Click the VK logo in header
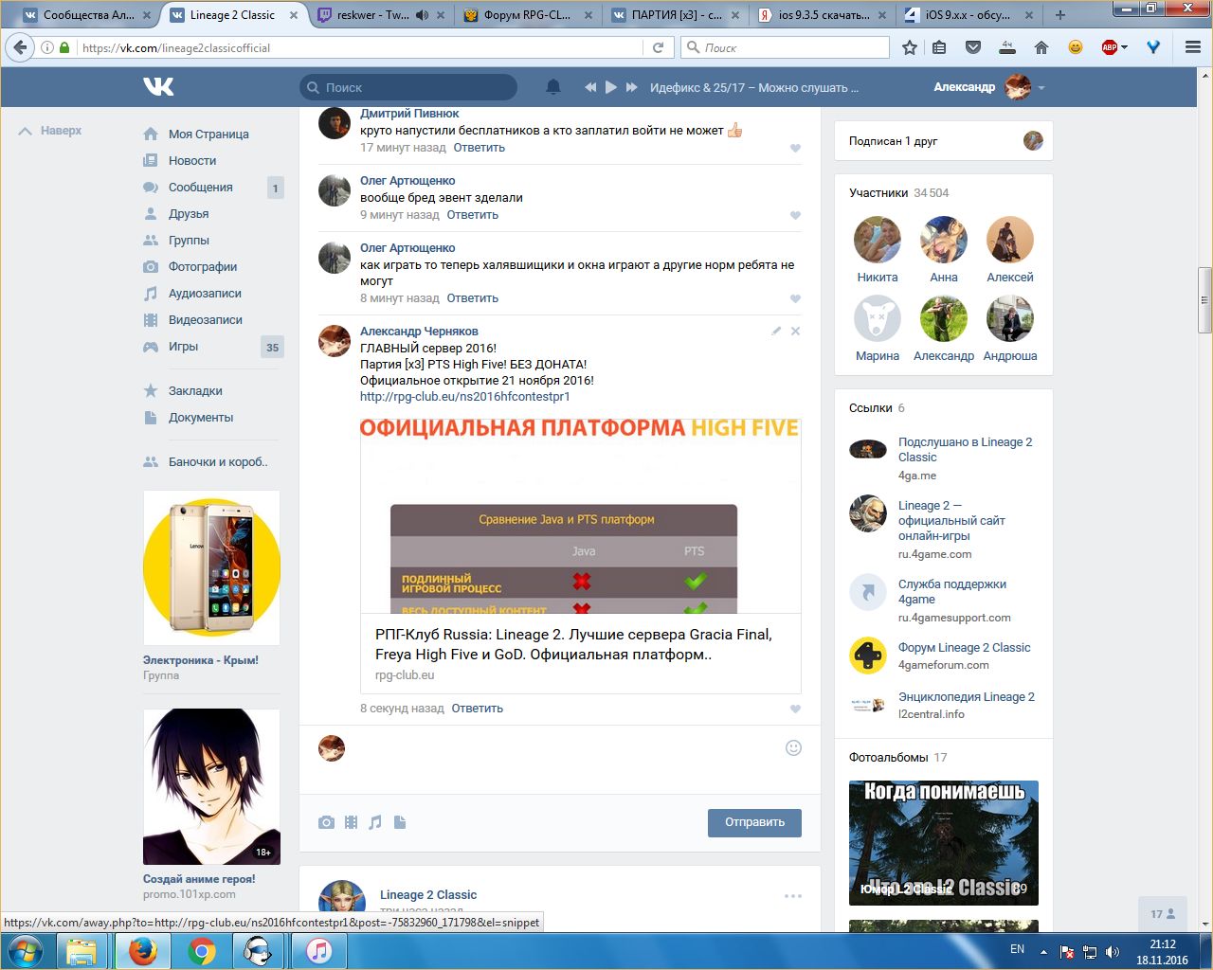Viewport: 1213px width, 970px height. 158,87
